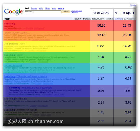
Task: Follow the 'definition' link in results bar
Action: pyautogui.click(x=119, y=19)
